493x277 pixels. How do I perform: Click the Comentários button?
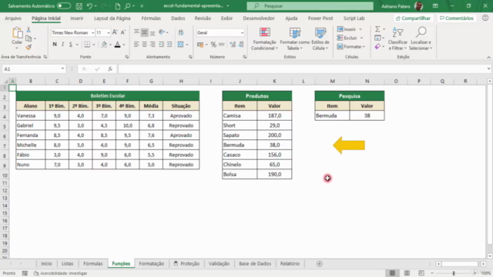[457, 18]
